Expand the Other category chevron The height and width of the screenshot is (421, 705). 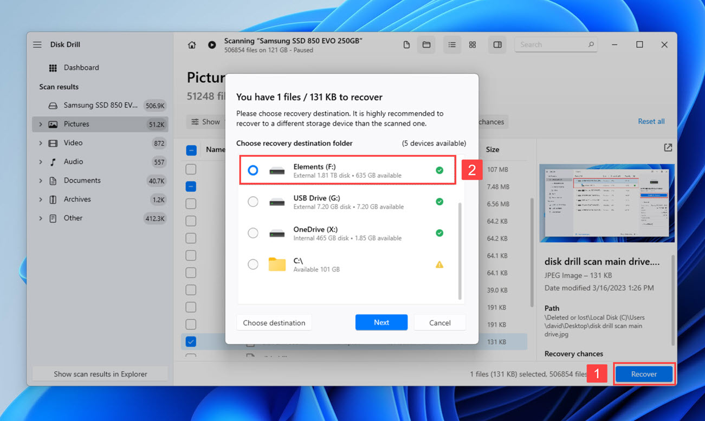coord(41,218)
